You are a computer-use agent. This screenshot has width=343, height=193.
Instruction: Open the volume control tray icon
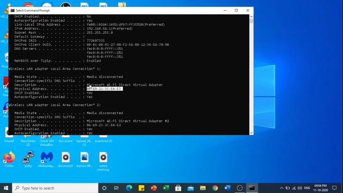point(300,188)
